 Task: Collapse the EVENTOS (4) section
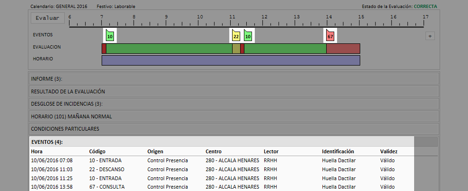[x=234, y=142]
